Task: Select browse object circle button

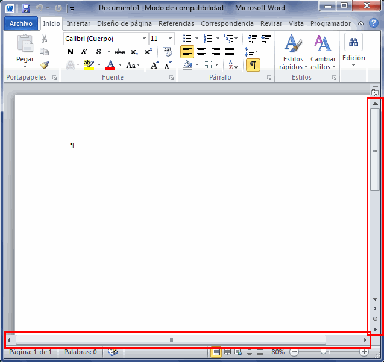Action: tap(375, 319)
